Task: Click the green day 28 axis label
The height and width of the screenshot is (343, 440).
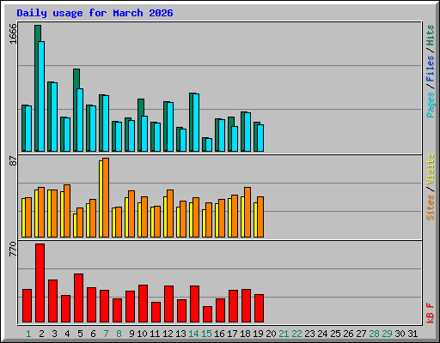Action: [374, 334]
